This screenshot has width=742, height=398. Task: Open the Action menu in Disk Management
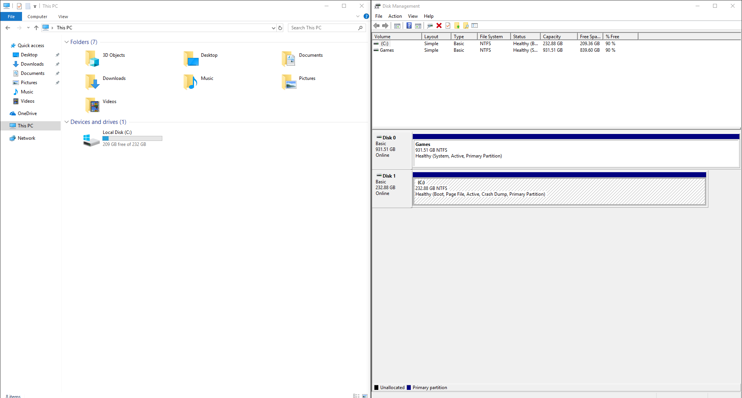395,16
